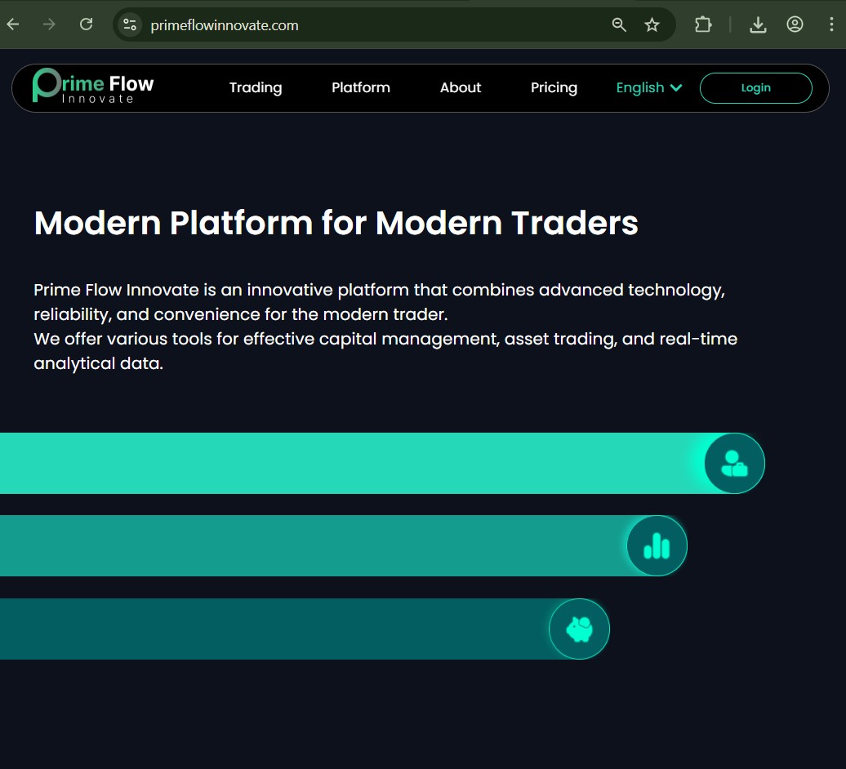The height and width of the screenshot is (769, 846).
Task: Click the user profile icon on the first teal banner
Action: (x=733, y=463)
